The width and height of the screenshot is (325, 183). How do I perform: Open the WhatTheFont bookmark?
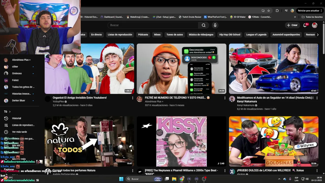[x=216, y=17]
